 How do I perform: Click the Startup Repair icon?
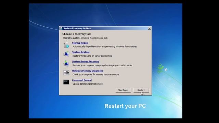click(66, 45)
